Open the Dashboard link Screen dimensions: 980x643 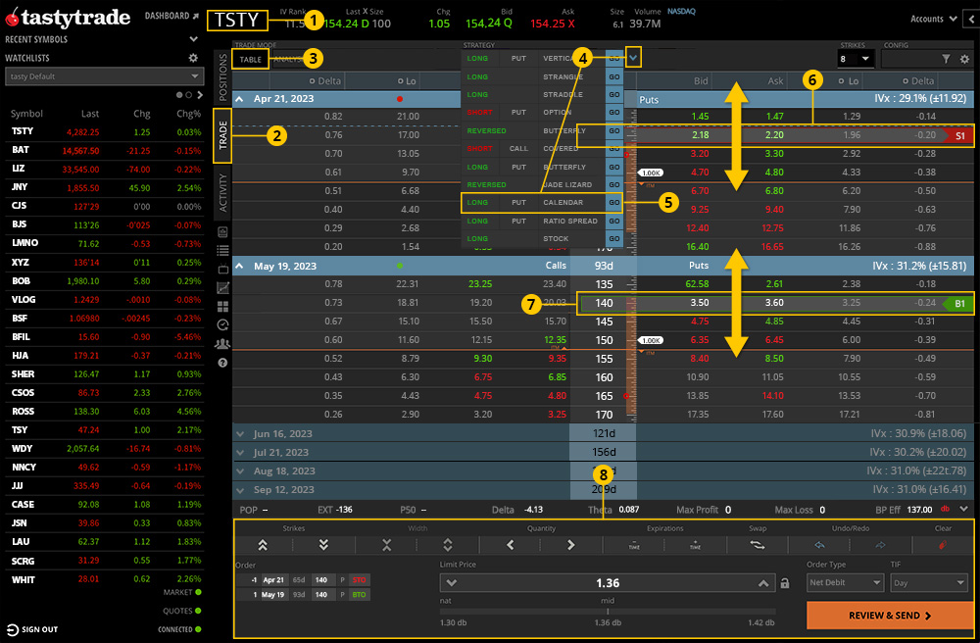[x=171, y=16]
